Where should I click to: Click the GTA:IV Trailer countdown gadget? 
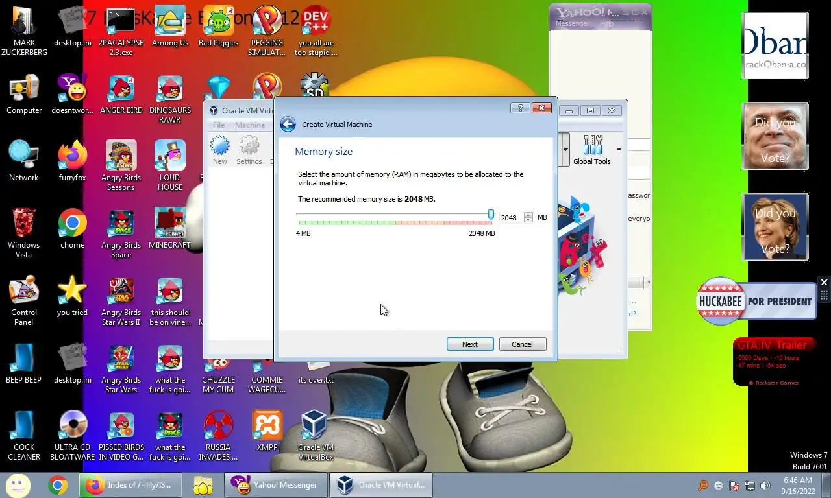point(774,362)
